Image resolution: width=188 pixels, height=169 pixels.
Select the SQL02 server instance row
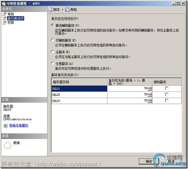(x=79, y=95)
